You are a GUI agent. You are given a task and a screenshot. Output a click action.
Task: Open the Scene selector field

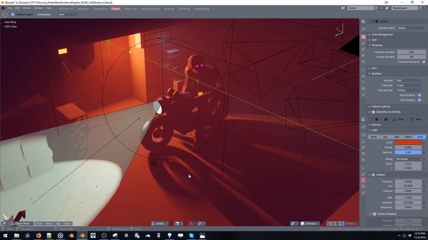(x=360, y=8)
